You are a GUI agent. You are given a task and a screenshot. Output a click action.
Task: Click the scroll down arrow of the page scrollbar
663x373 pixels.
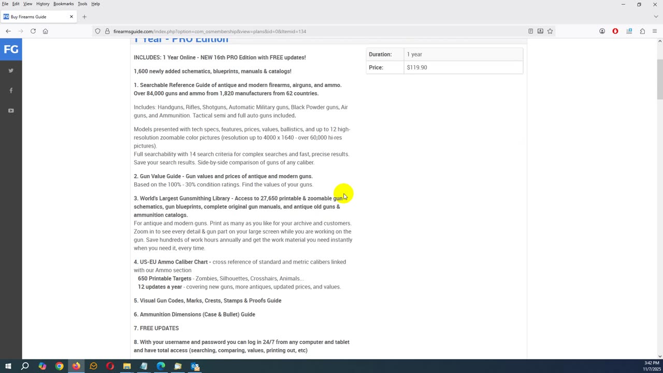click(x=659, y=356)
